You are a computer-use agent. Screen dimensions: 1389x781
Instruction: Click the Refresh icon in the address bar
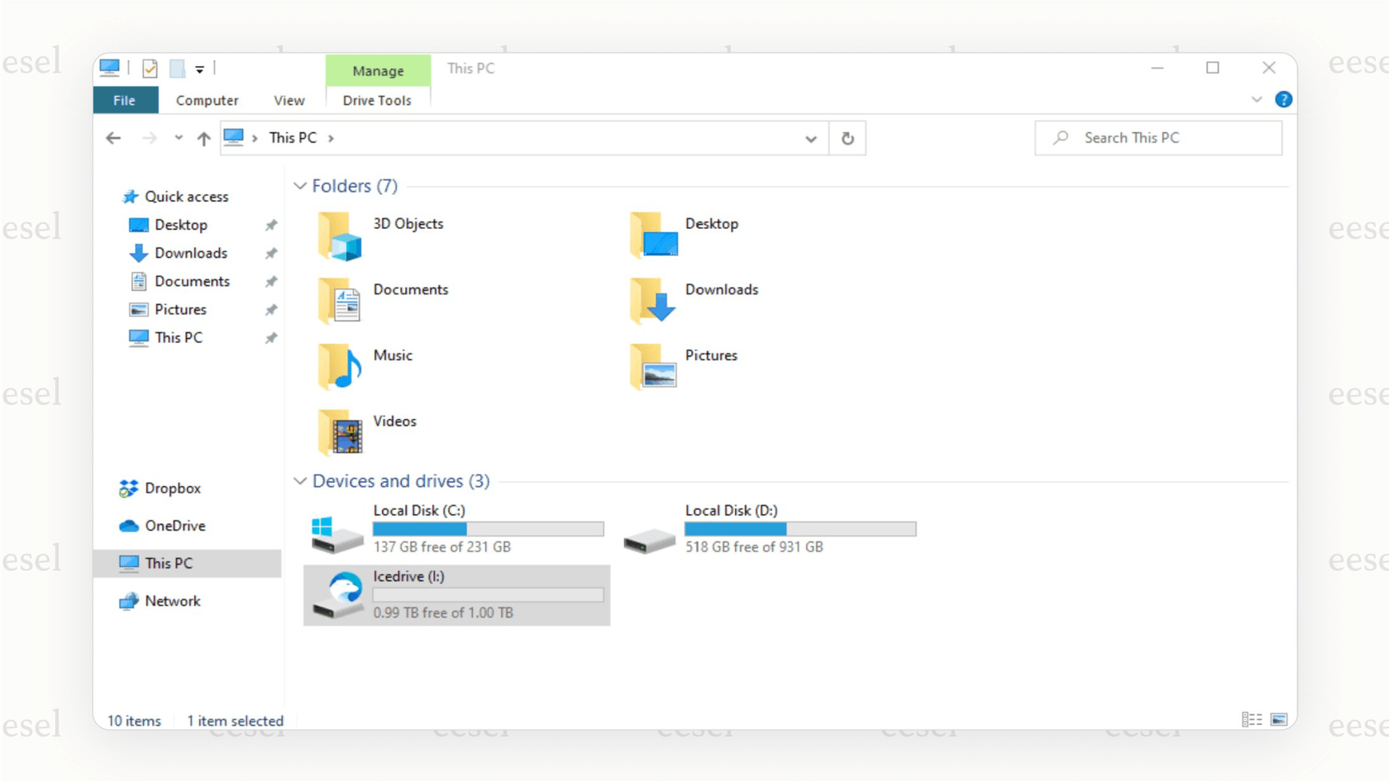pos(847,138)
